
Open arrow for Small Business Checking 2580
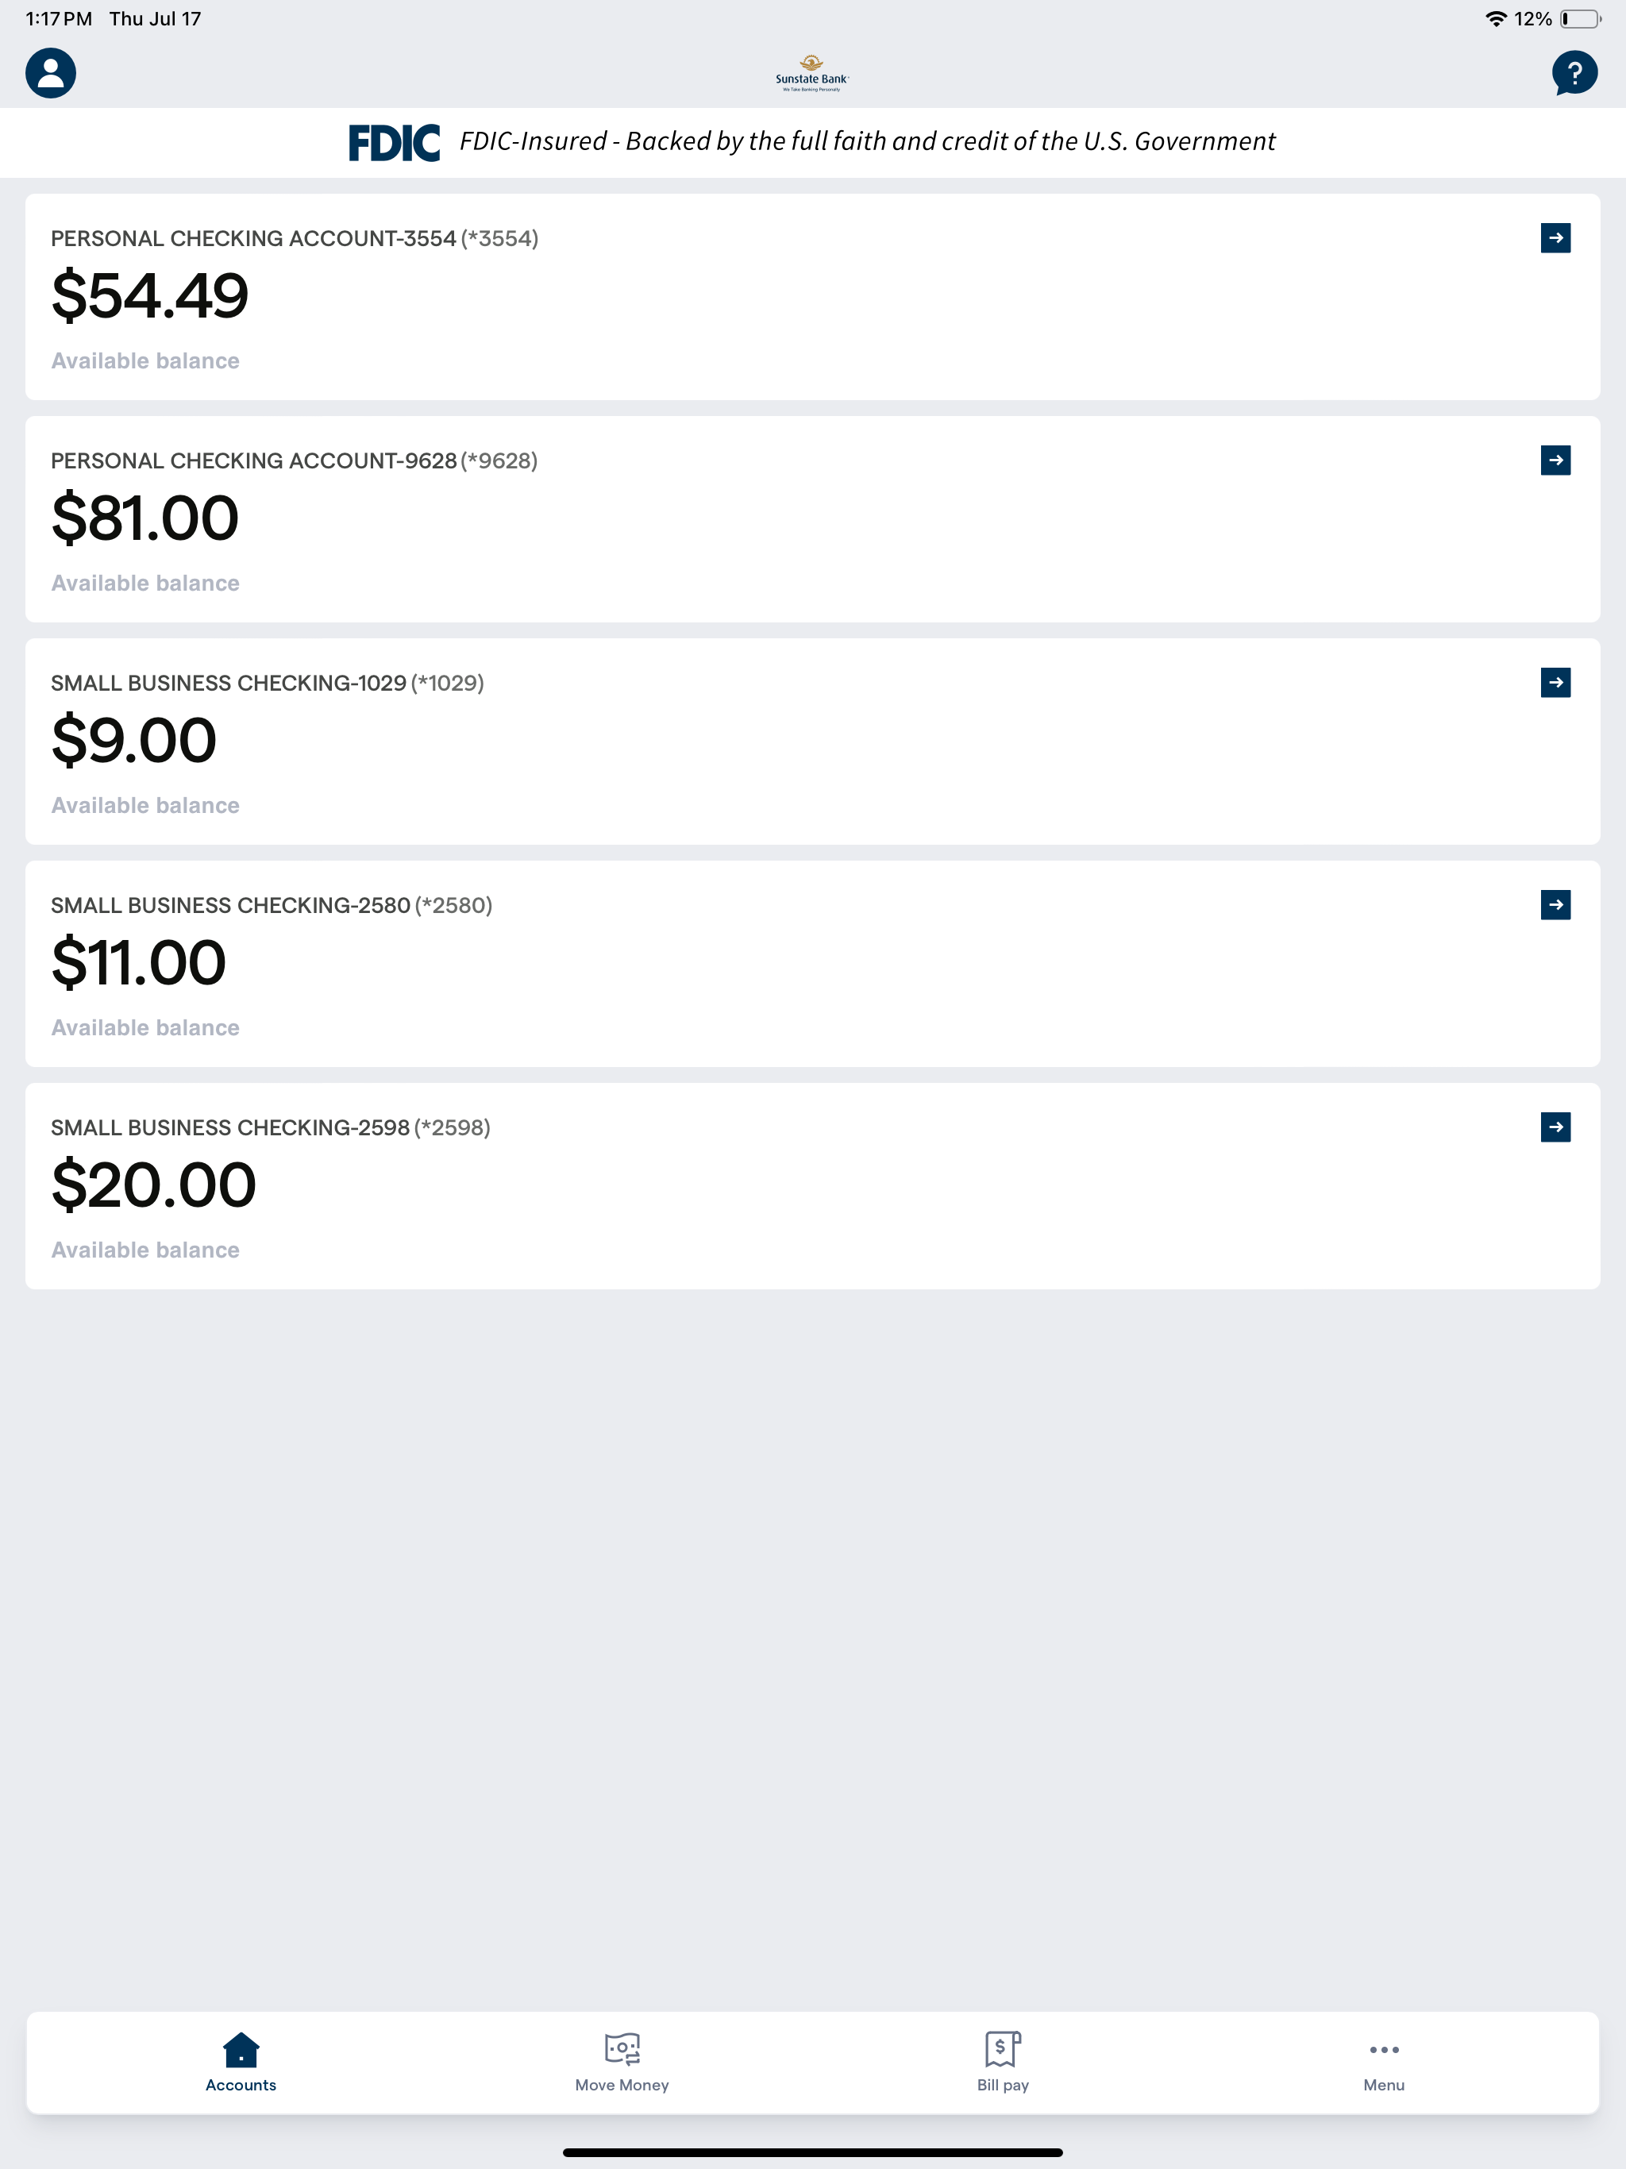tap(1555, 905)
